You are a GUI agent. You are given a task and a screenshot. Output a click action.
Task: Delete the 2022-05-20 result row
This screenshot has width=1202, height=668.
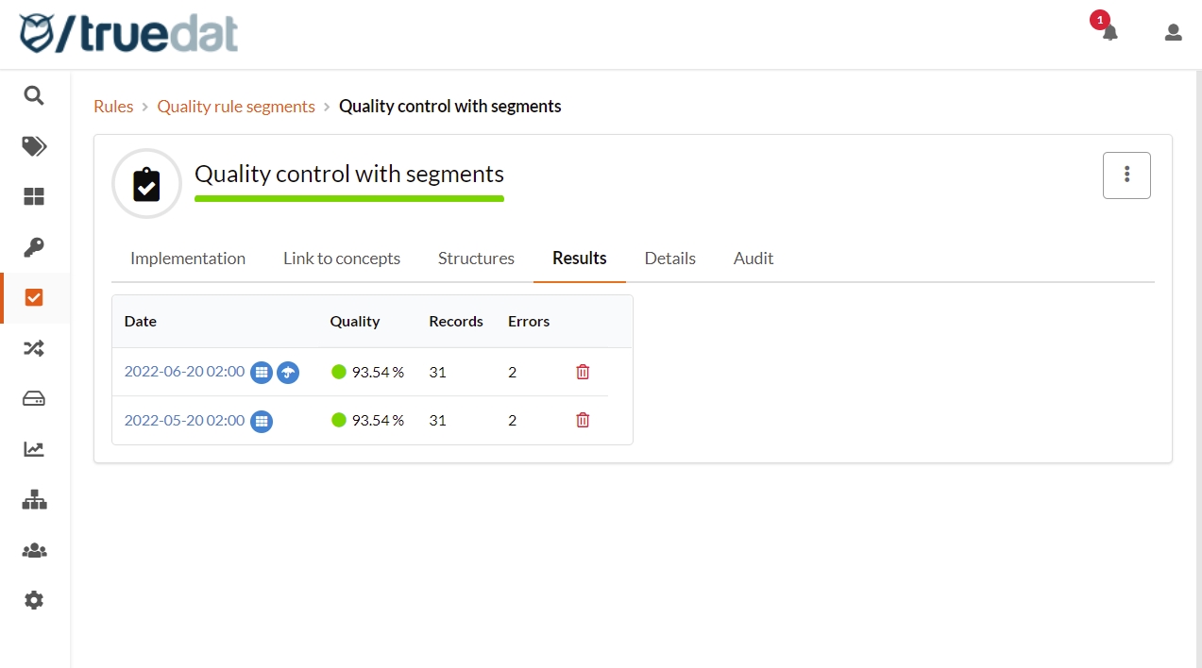(x=583, y=420)
